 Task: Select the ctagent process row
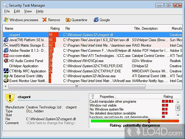(x=92, y=35)
